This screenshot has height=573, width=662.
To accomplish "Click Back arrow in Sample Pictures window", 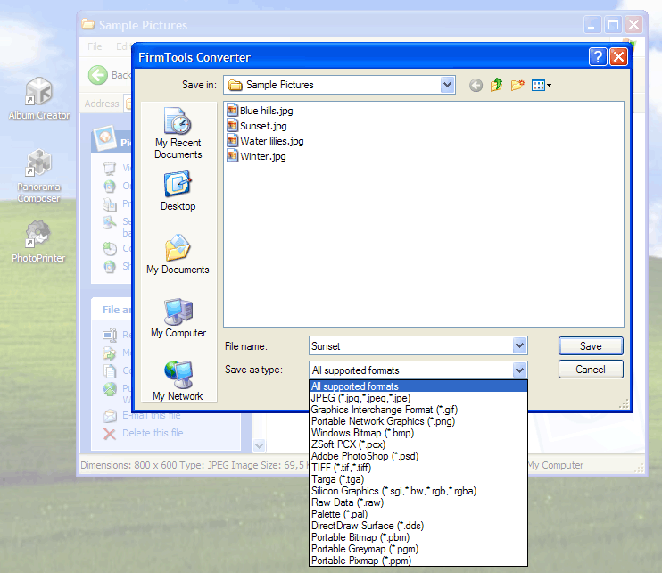I will 98,75.
